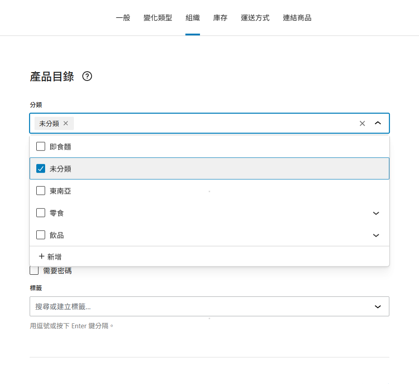Screen dimensions: 419x384
Task: Tick the 東南亞 category checkbox
Action: tap(41, 191)
